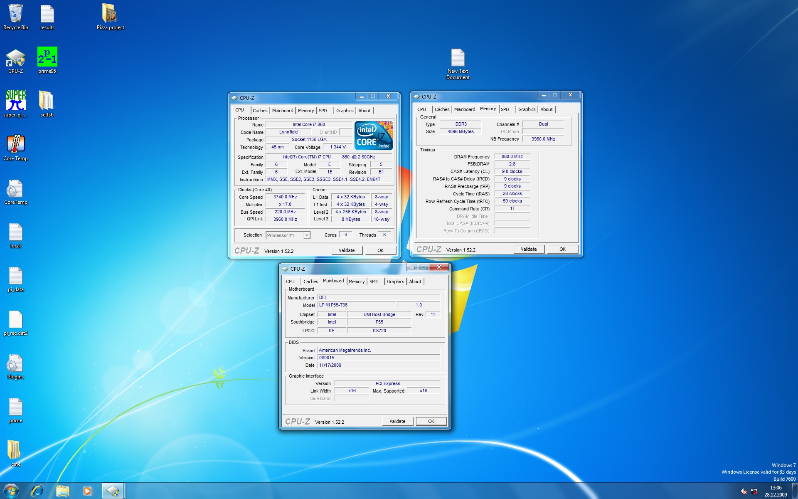Switch to CPU tab in Memory window
Image resolution: width=798 pixels, height=499 pixels.
pos(421,109)
